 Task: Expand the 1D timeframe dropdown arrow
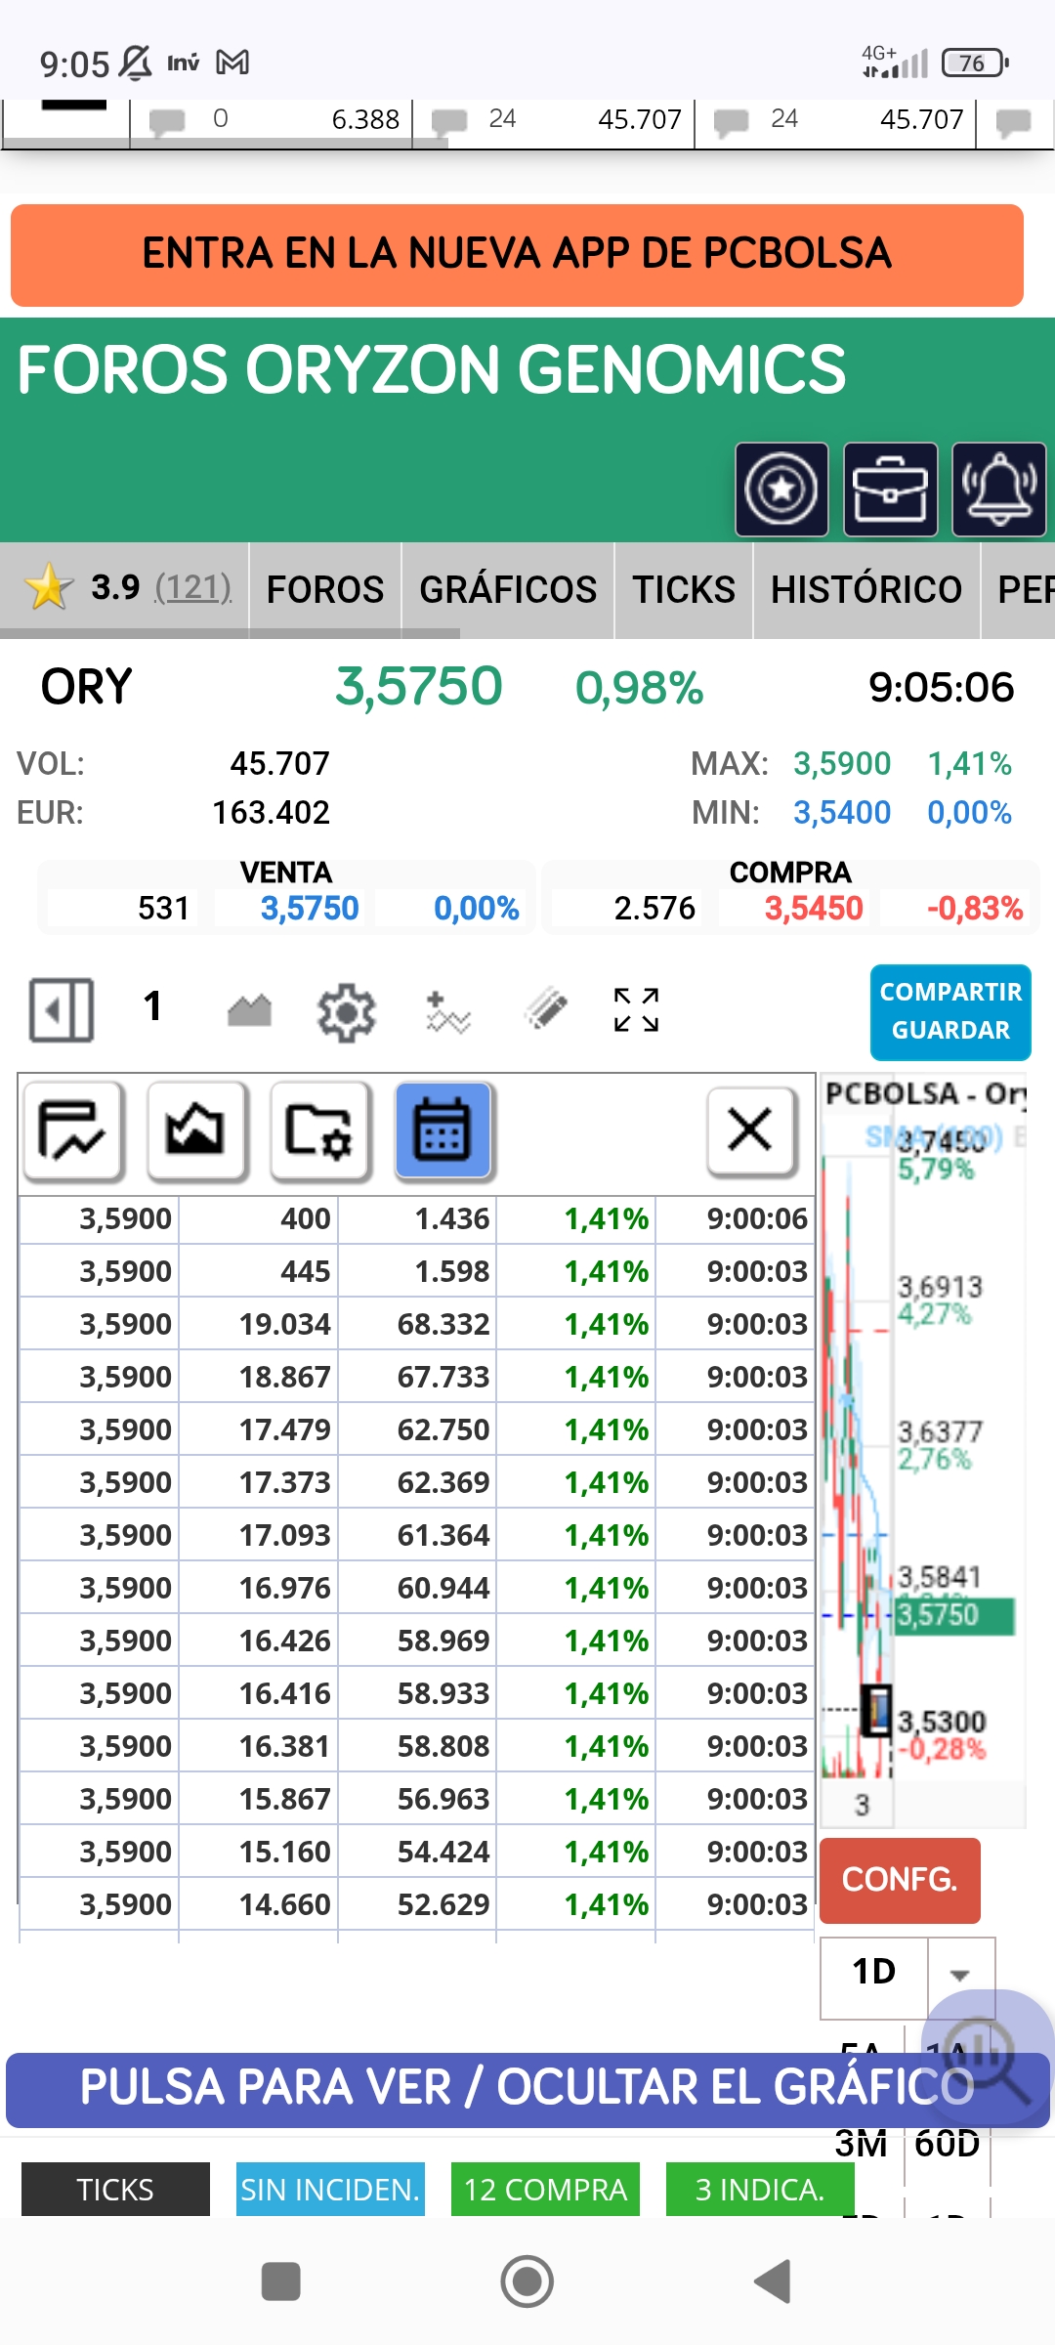[960, 1976]
